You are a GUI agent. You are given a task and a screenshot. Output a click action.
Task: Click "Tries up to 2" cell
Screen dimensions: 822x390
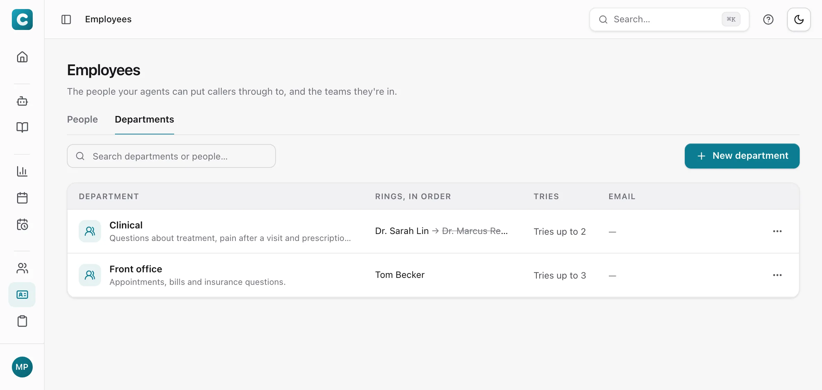[x=560, y=232]
